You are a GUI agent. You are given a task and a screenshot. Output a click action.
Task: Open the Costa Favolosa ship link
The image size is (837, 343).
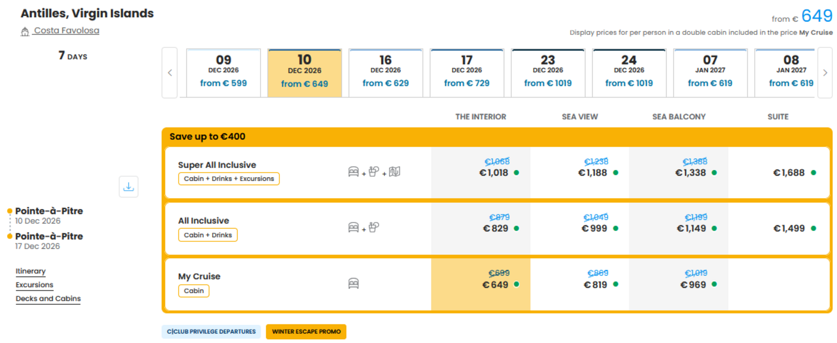67,30
